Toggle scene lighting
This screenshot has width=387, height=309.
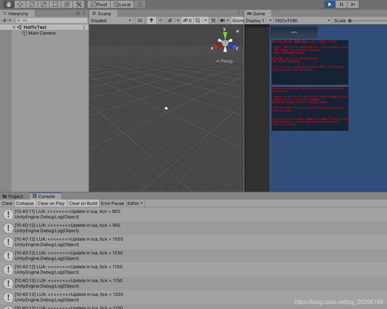(151, 21)
